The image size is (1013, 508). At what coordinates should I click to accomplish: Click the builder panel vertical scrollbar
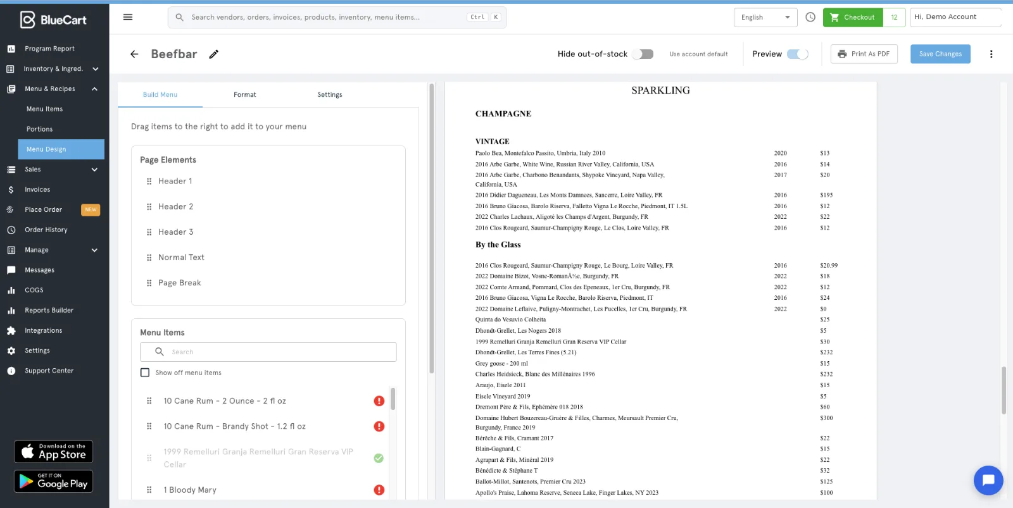point(432,228)
